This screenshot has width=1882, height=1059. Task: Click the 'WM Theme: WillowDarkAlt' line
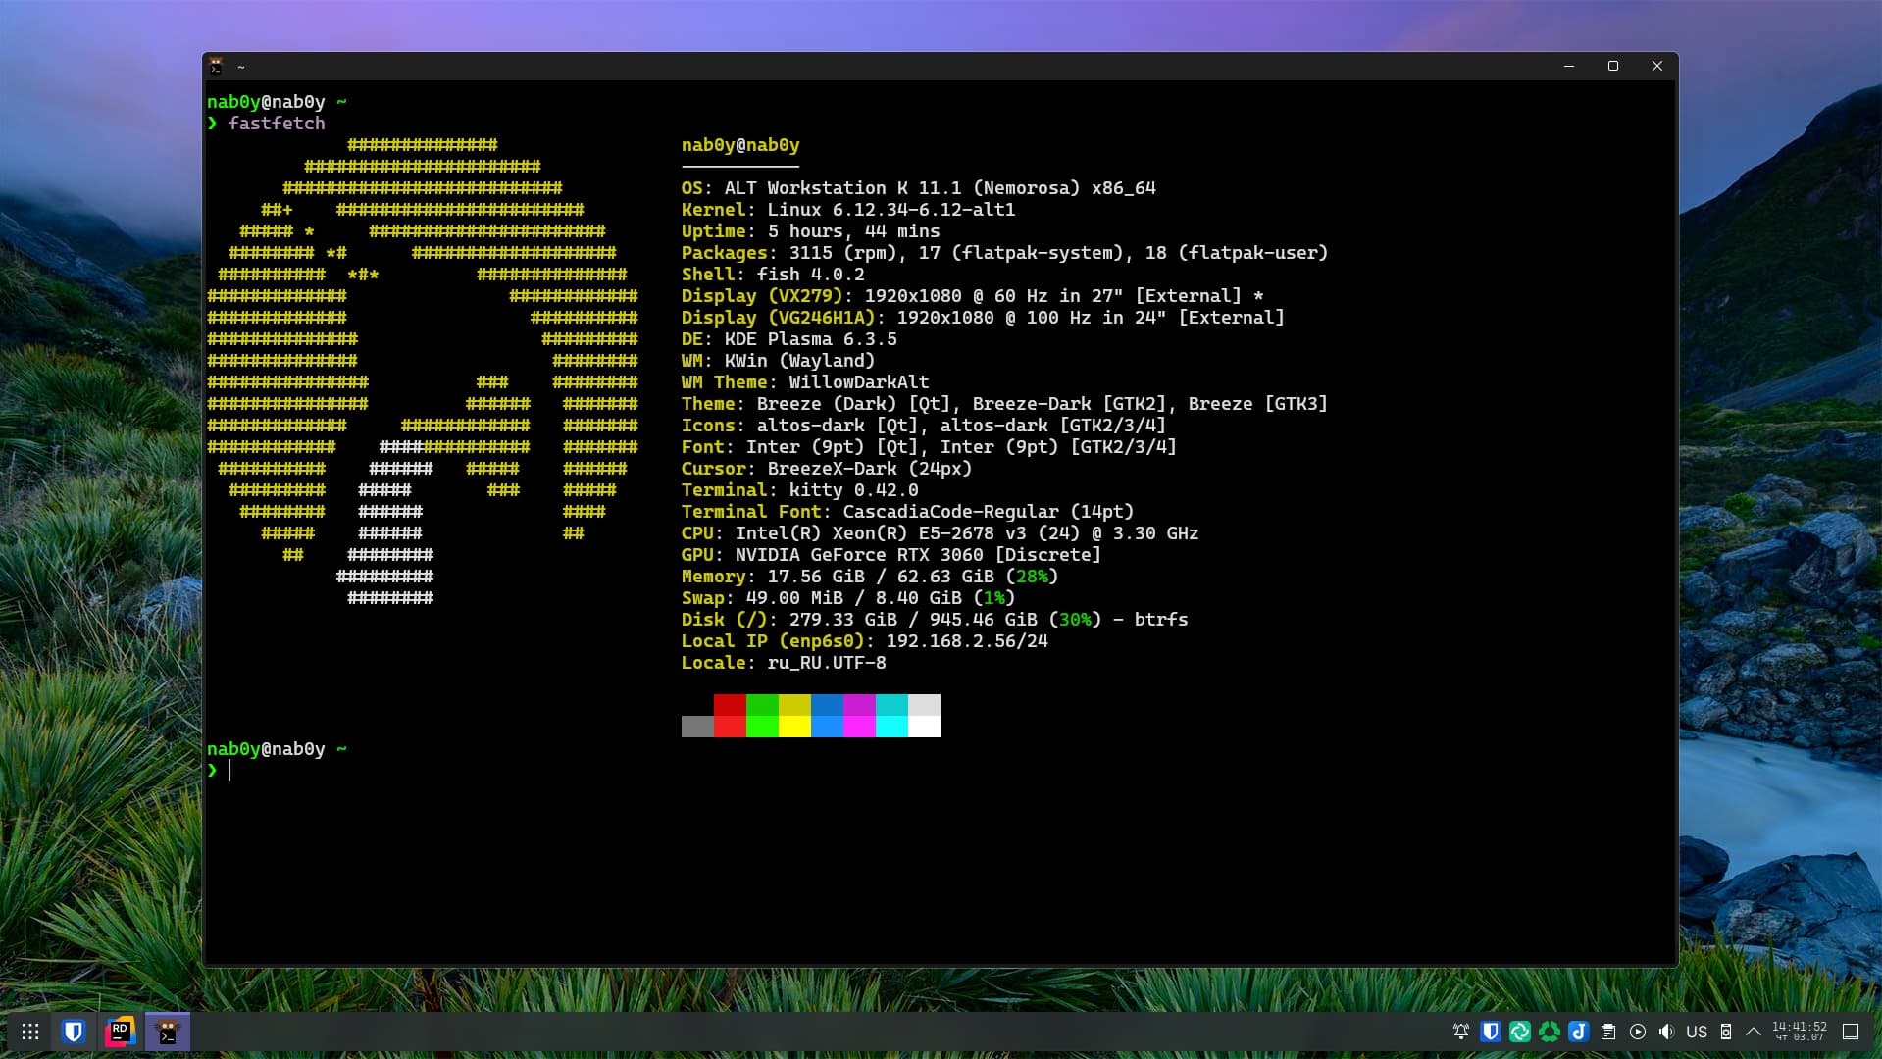(805, 382)
